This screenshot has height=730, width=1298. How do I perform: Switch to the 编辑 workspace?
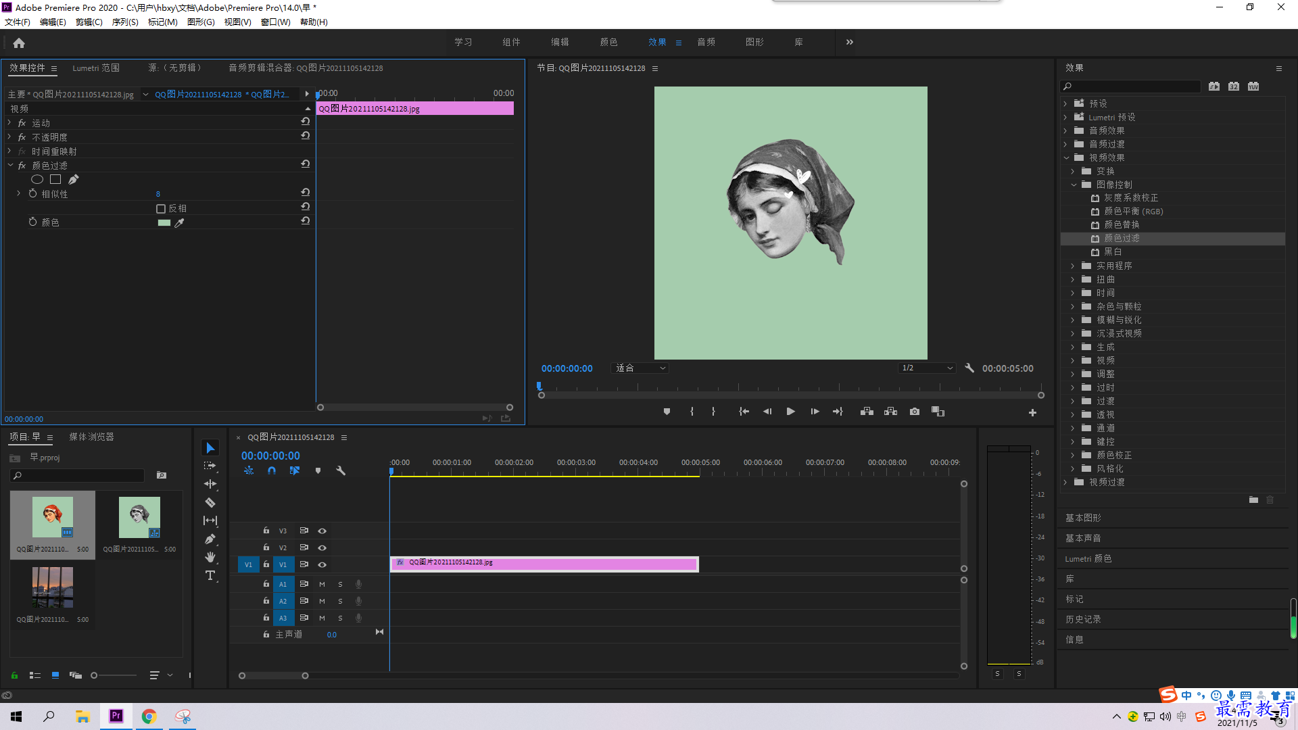point(560,42)
